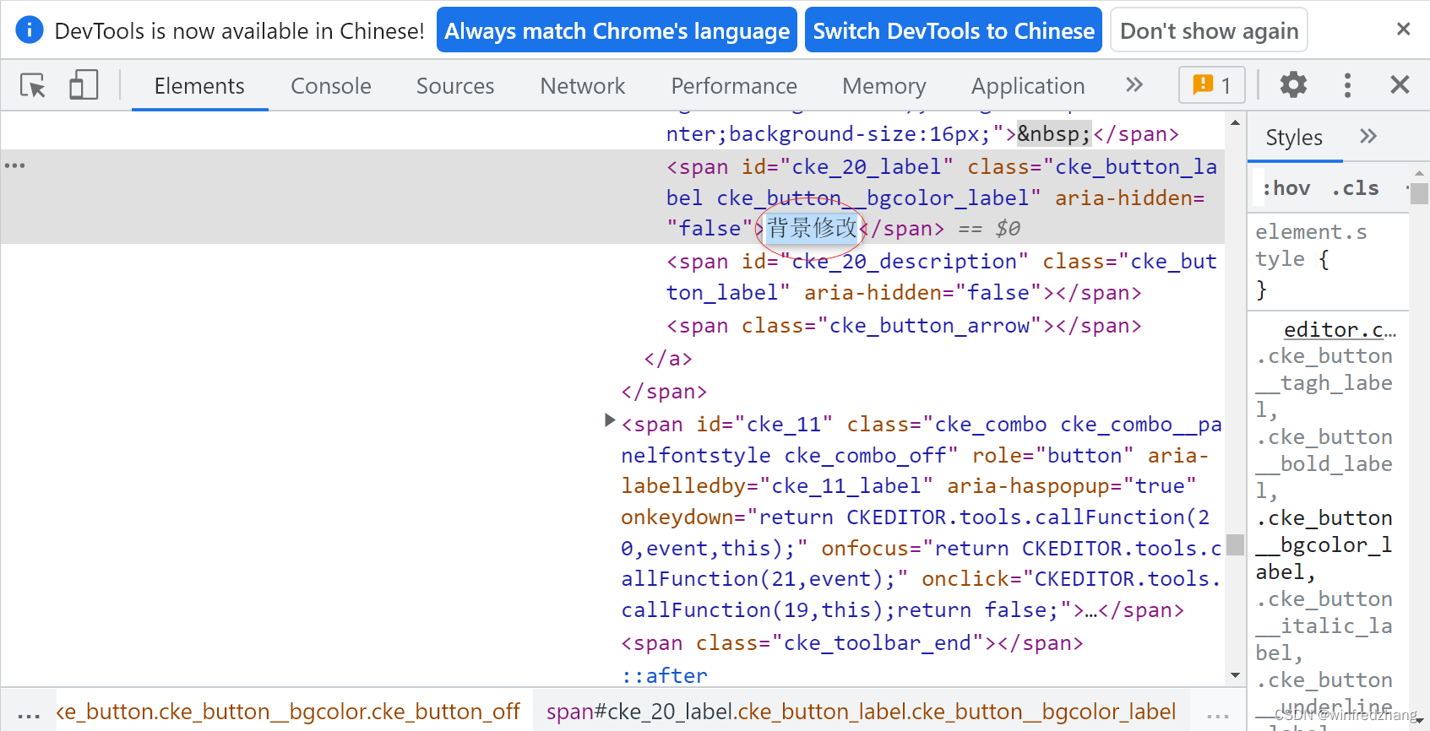Click the .cke_button__italic_label selector text
1430x731 pixels.
pyautogui.click(x=1324, y=625)
